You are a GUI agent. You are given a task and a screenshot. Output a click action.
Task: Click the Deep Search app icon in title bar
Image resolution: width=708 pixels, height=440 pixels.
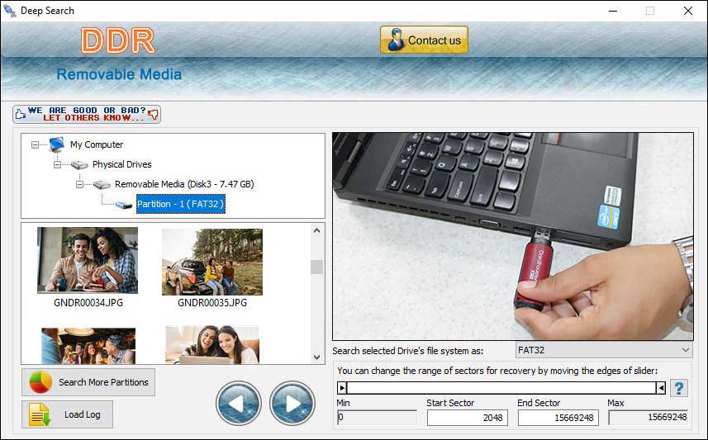[9, 11]
